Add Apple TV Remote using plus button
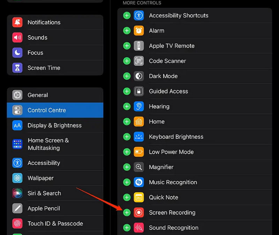Screen dimensions: 279x235 point(127,46)
